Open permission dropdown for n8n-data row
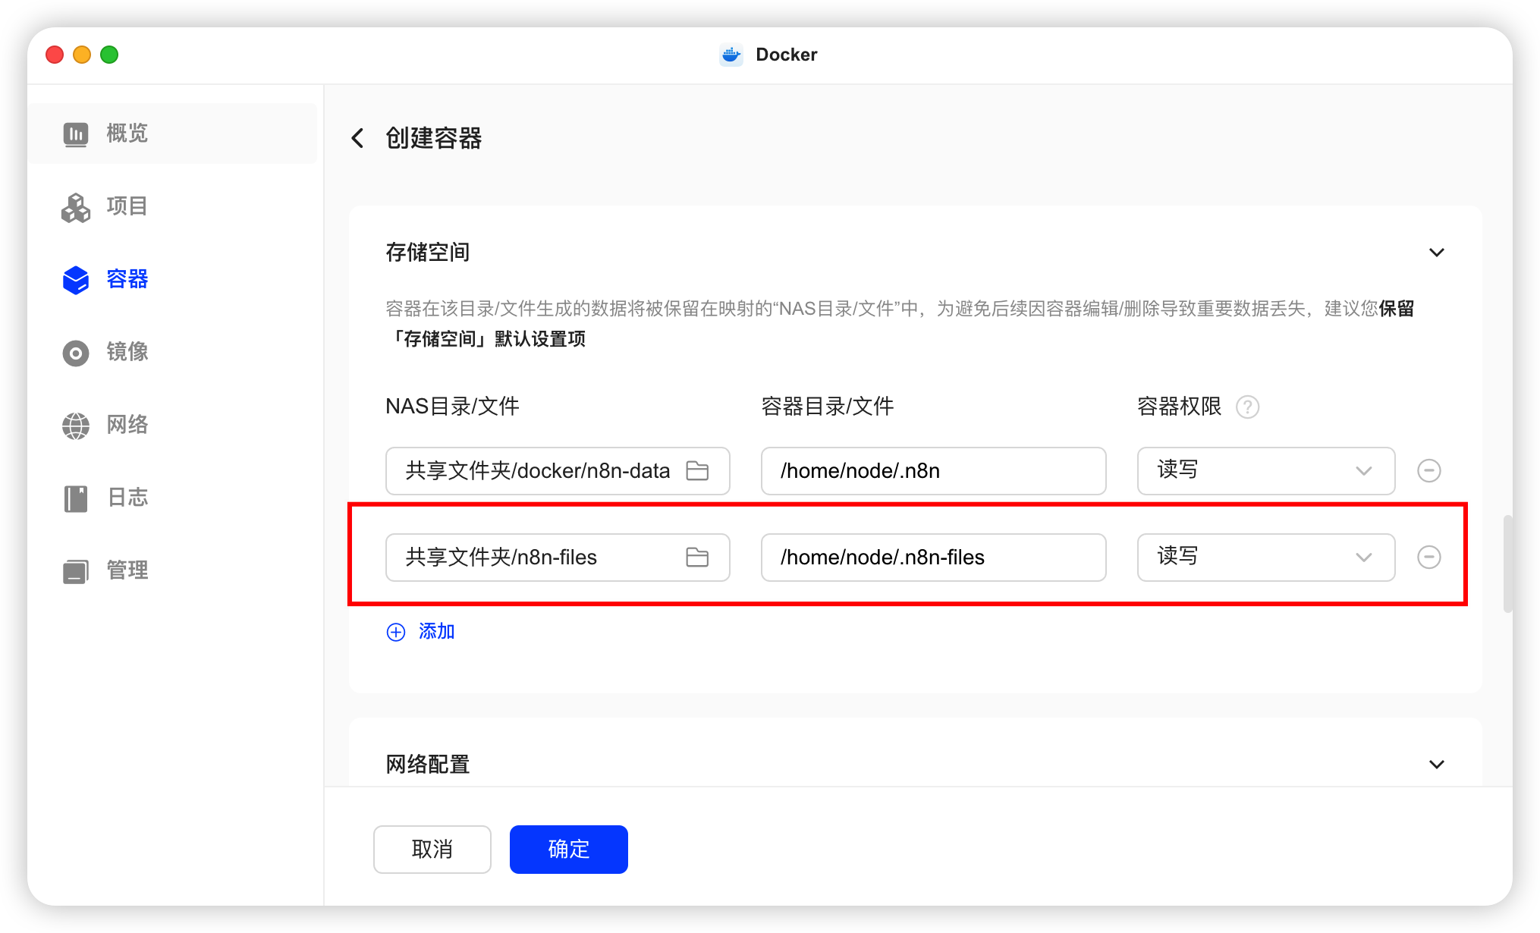Image resolution: width=1540 pixels, height=933 pixels. (1265, 471)
